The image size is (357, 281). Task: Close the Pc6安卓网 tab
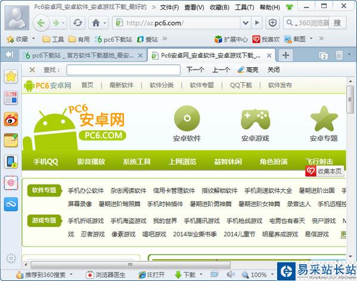tap(269, 55)
